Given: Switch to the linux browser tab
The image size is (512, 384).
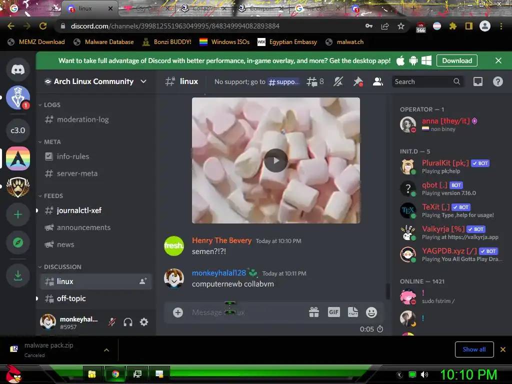Looking at the screenshot, I should tap(89, 9).
